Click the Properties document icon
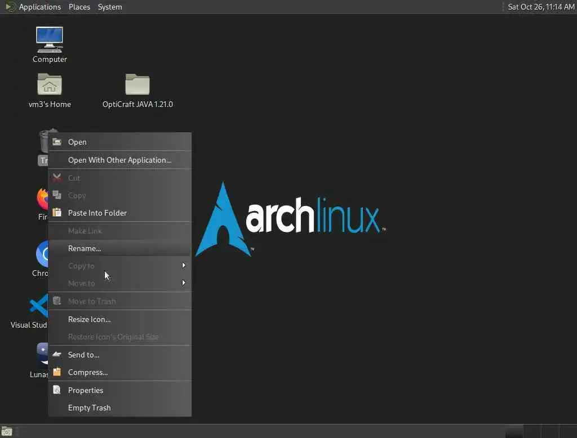Image resolution: width=577 pixels, height=438 pixels. click(x=57, y=390)
